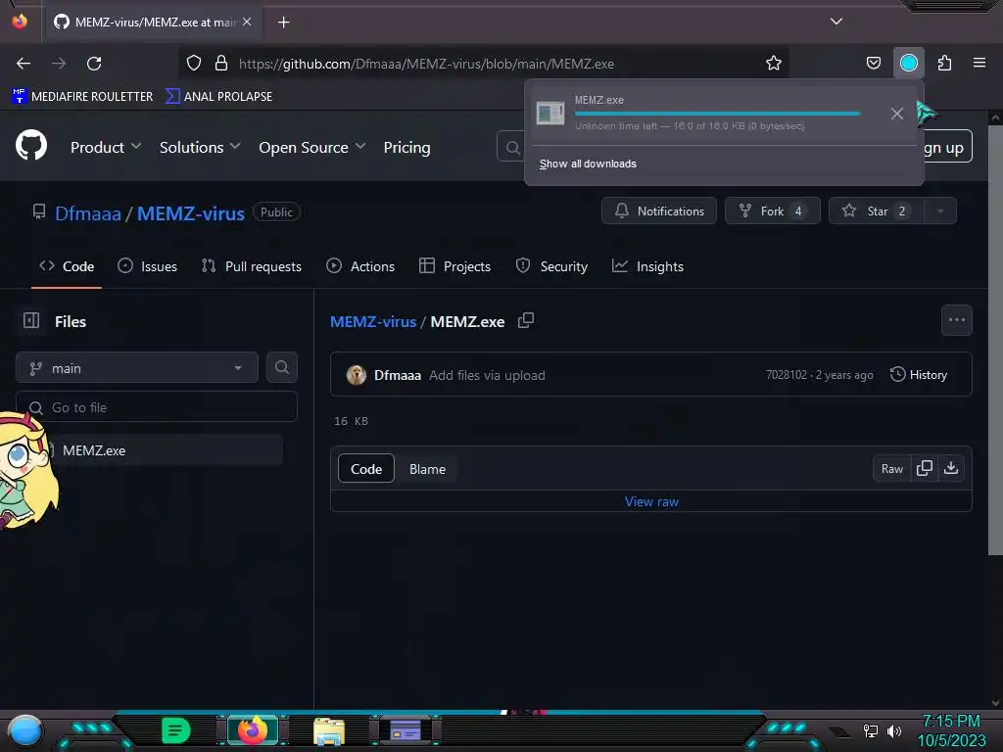Open the main branch selector
The image size is (1003, 752).
coord(137,368)
